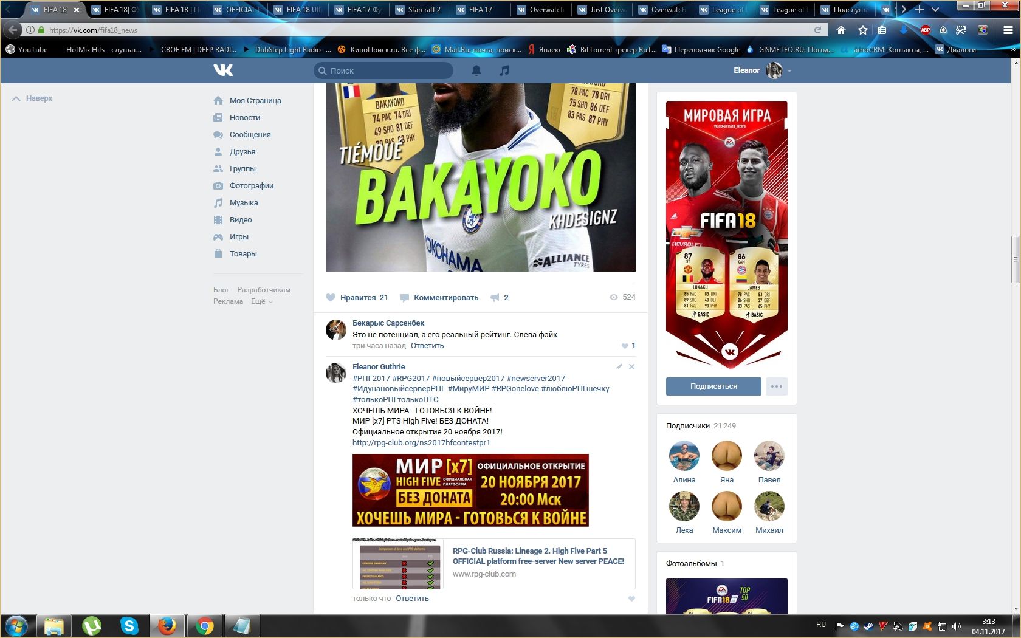Click the VK search field
Screen dimensions: 1021x638
(x=383, y=70)
